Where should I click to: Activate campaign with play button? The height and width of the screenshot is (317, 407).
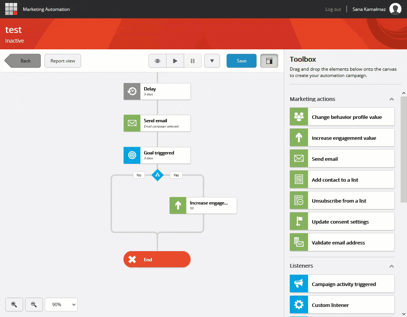click(175, 61)
